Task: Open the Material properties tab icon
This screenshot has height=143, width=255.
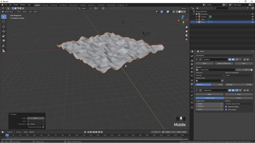Action: click(x=192, y=102)
